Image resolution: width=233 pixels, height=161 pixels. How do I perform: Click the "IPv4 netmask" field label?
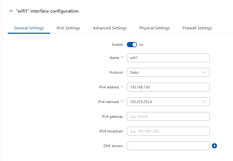tap(109, 102)
